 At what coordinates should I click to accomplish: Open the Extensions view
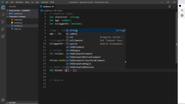[3, 36]
